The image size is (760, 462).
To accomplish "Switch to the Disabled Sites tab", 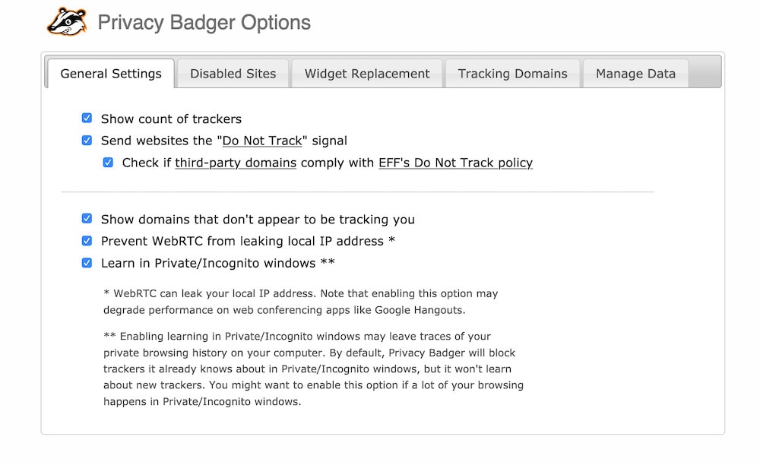I will (x=233, y=74).
